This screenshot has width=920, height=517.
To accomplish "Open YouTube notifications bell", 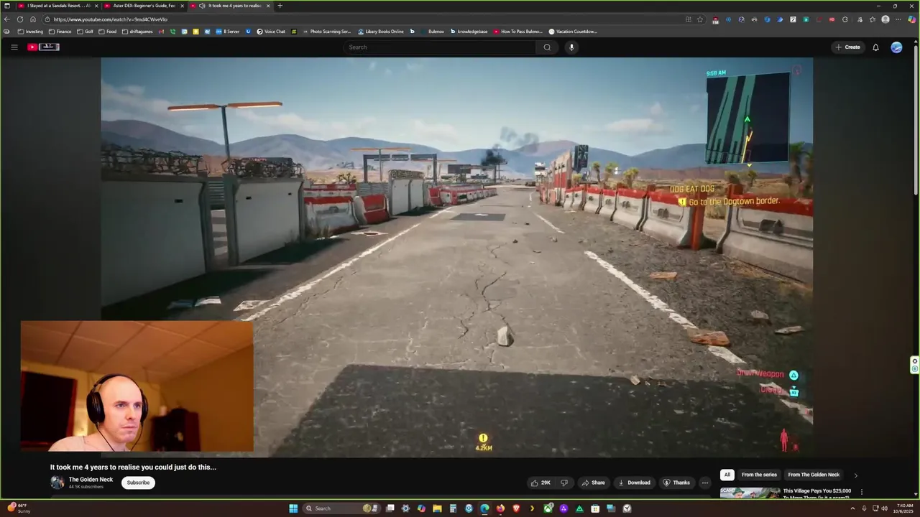I will tap(875, 47).
